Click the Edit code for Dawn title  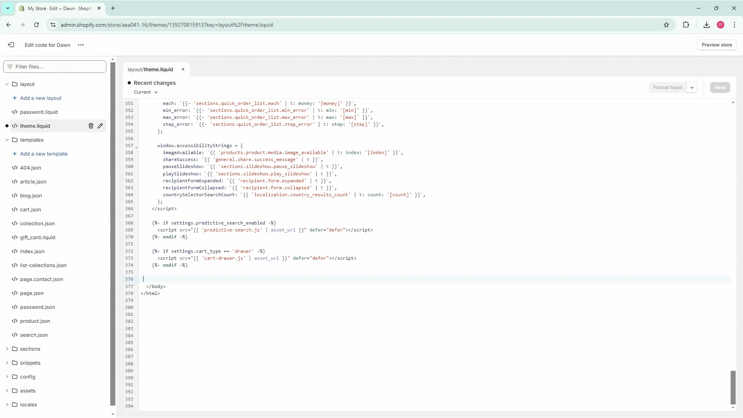48,45
